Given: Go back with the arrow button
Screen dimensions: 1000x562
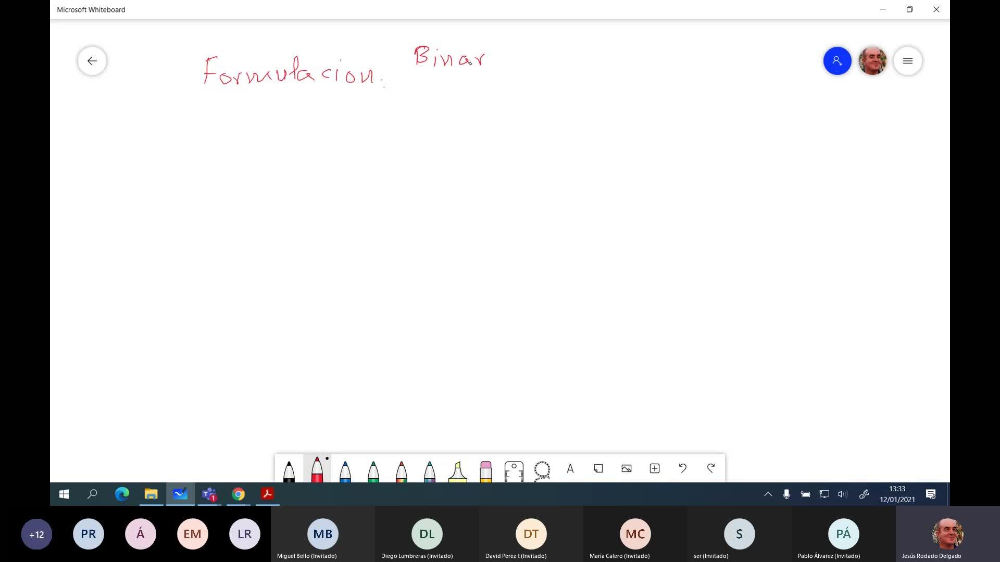Looking at the screenshot, I should 92,61.
